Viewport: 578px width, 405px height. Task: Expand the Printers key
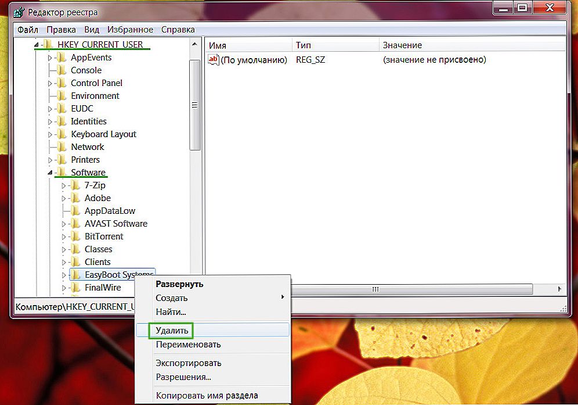[x=50, y=160]
